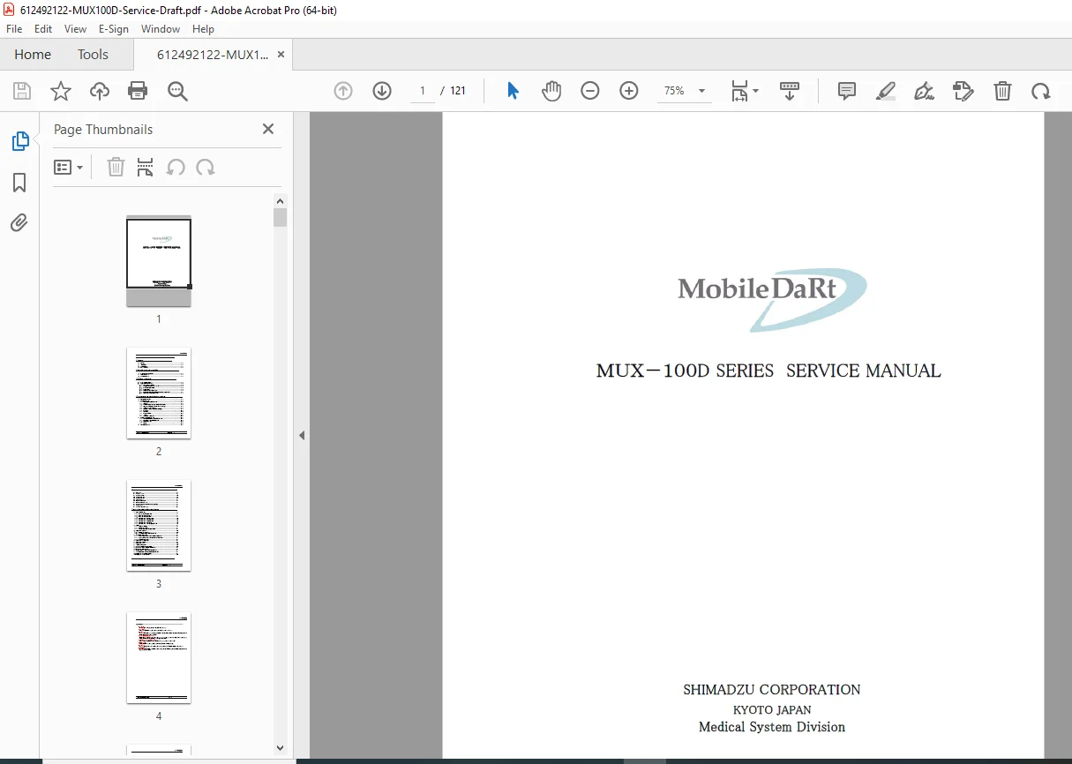
Task: Close the 612492122-MUX1 document tab
Action: (x=281, y=55)
